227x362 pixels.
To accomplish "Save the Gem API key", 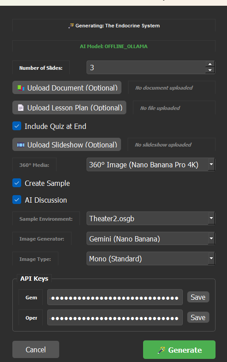I will pyautogui.click(x=198, y=297).
